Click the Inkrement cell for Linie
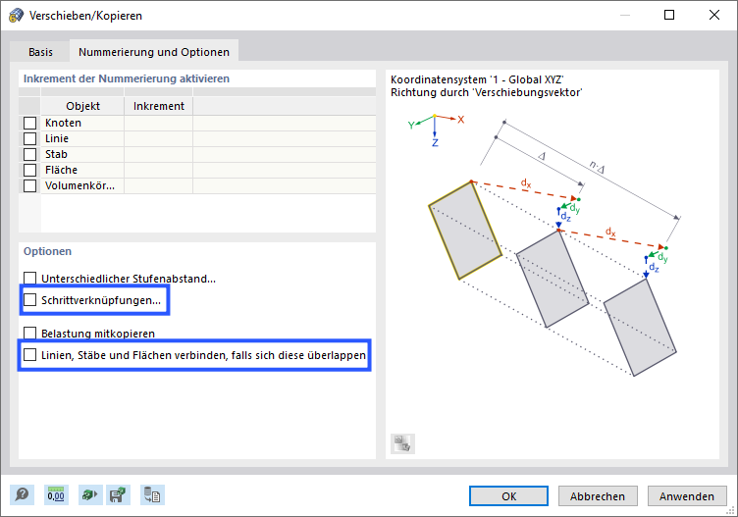 pyautogui.click(x=159, y=138)
